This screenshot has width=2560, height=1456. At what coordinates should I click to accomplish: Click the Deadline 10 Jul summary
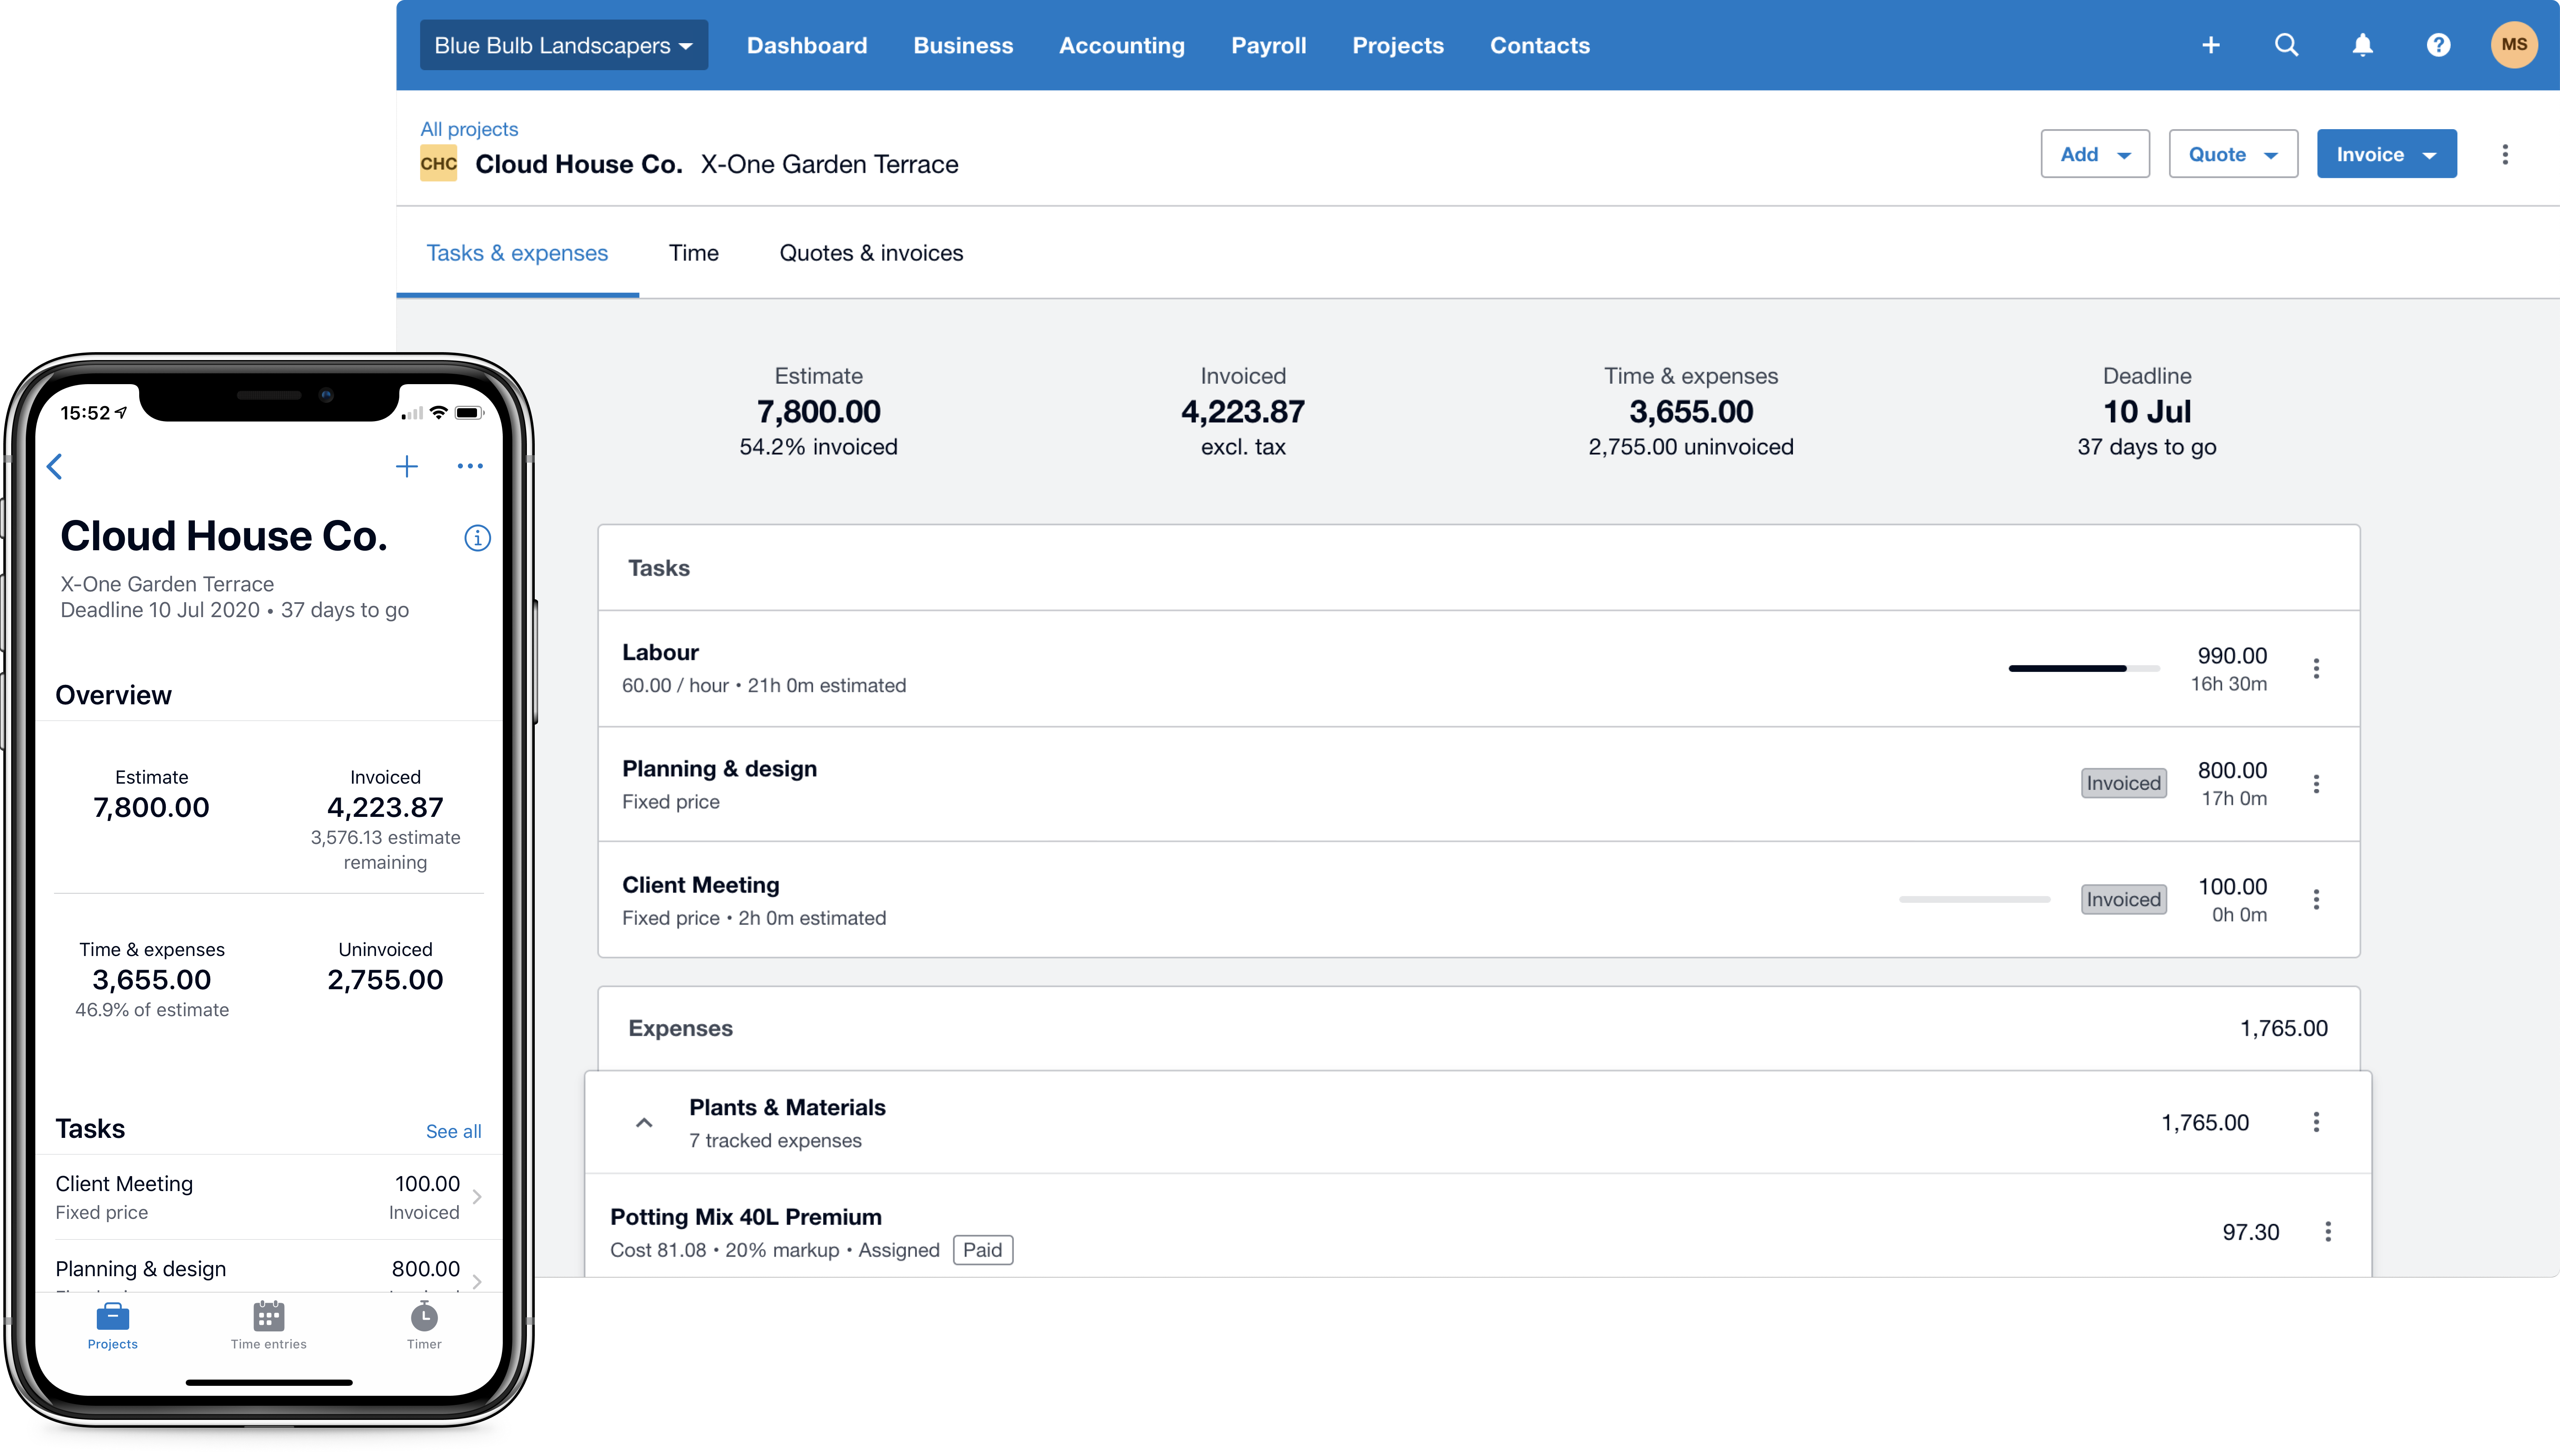2147,411
